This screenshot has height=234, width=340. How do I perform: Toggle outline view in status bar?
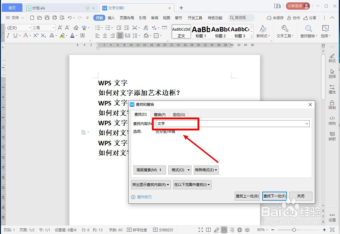[232, 230]
